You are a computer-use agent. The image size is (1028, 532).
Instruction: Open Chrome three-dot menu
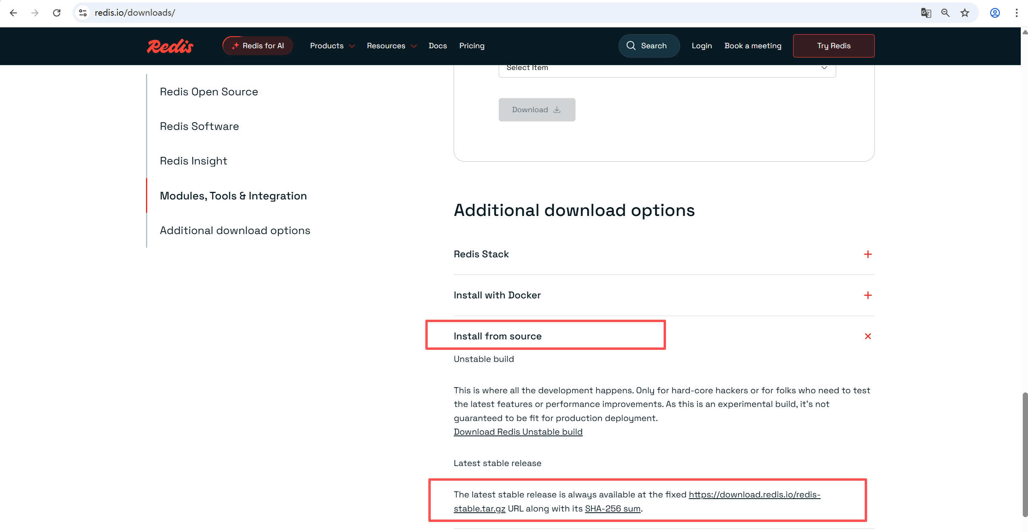coord(1016,13)
